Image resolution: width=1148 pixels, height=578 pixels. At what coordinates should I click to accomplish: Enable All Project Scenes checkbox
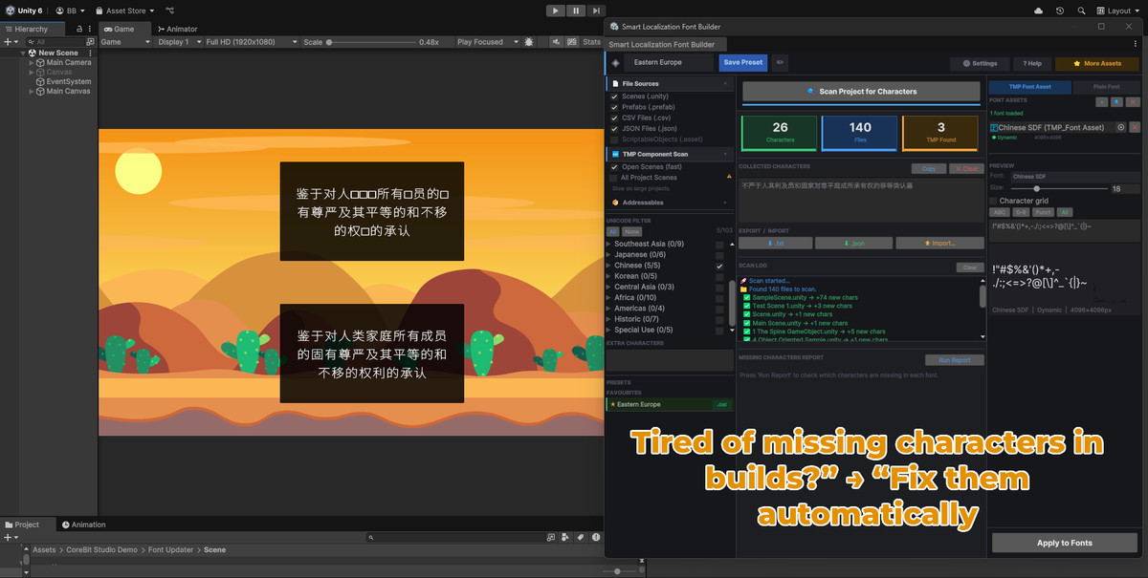pyautogui.click(x=614, y=178)
